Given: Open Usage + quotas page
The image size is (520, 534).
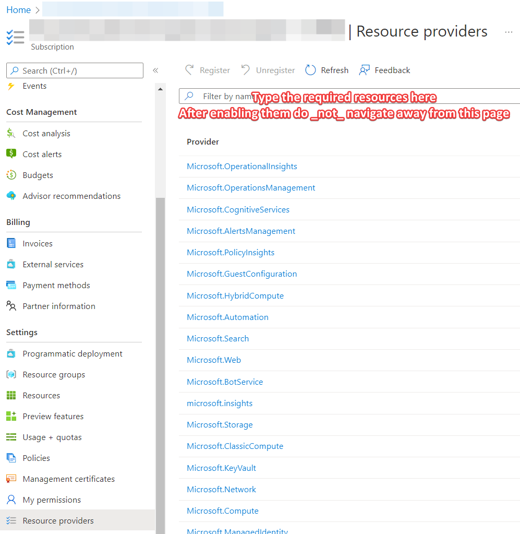Looking at the screenshot, I should pyautogui.click(x=52, y=437).
